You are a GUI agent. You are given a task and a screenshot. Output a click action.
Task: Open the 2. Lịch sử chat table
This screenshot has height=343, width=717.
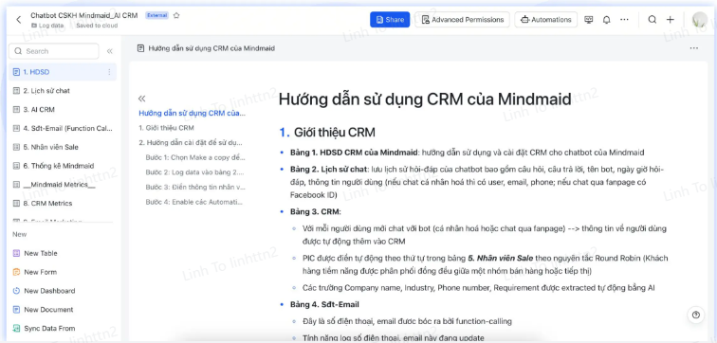[x=63, y=91]
